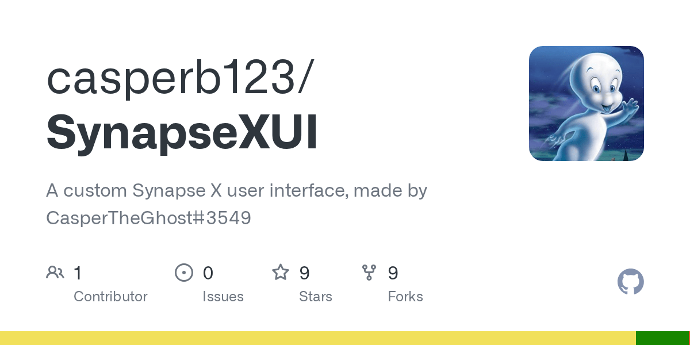Click the GitHub Octocat logo

click(631, 282)
